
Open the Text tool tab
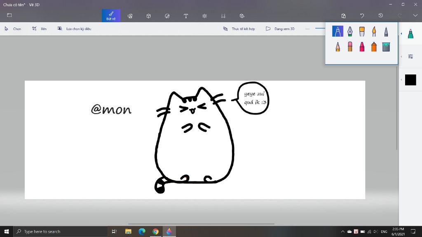(186, 16)
